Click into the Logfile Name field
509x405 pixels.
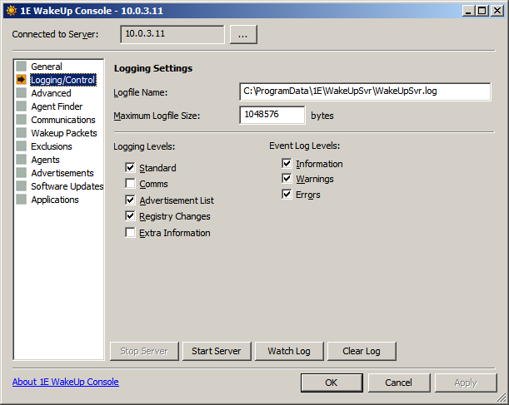(x=364, y=91)
